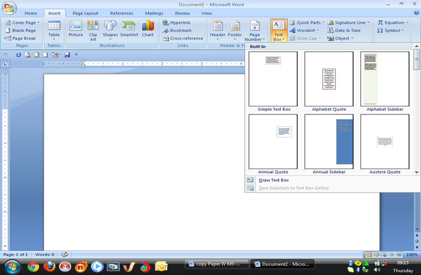Open the Object dropdown
Image resolution: width=421 pixels, height=275 pixels.
coord(340,38)
